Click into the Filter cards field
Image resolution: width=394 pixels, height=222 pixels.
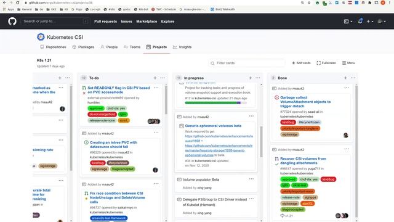click(247, 63)
